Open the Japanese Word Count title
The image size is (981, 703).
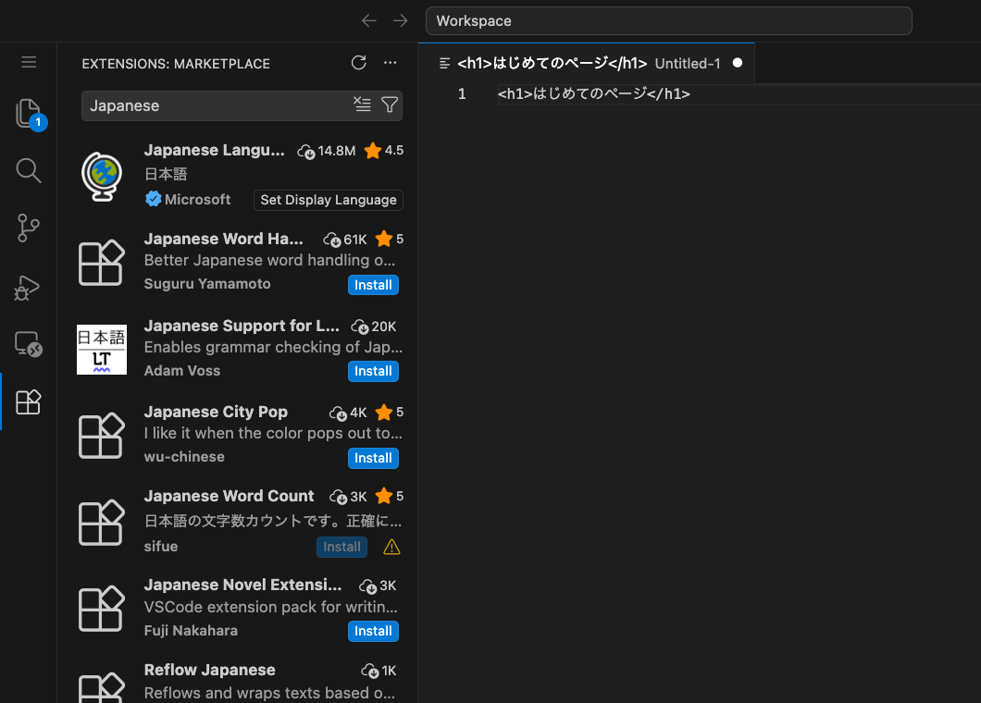pyautogui.click(x=229, y=496)
